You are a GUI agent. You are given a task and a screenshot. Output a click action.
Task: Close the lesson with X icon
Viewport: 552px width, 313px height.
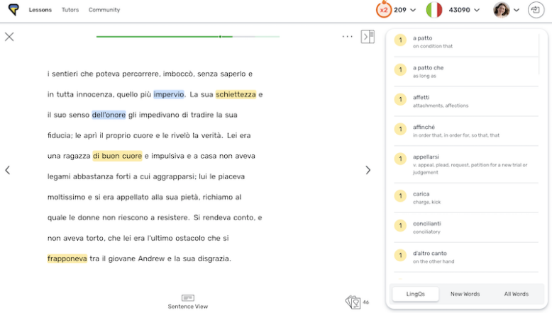coord(9,37)
